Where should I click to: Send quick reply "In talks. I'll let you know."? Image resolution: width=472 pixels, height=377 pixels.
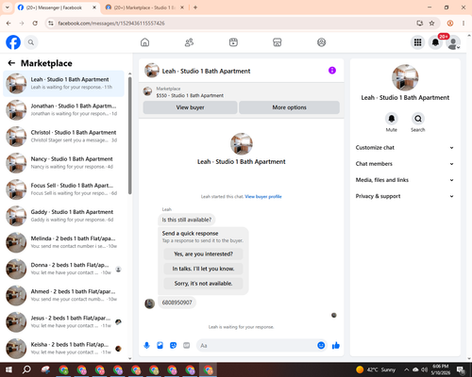(203, 269)
